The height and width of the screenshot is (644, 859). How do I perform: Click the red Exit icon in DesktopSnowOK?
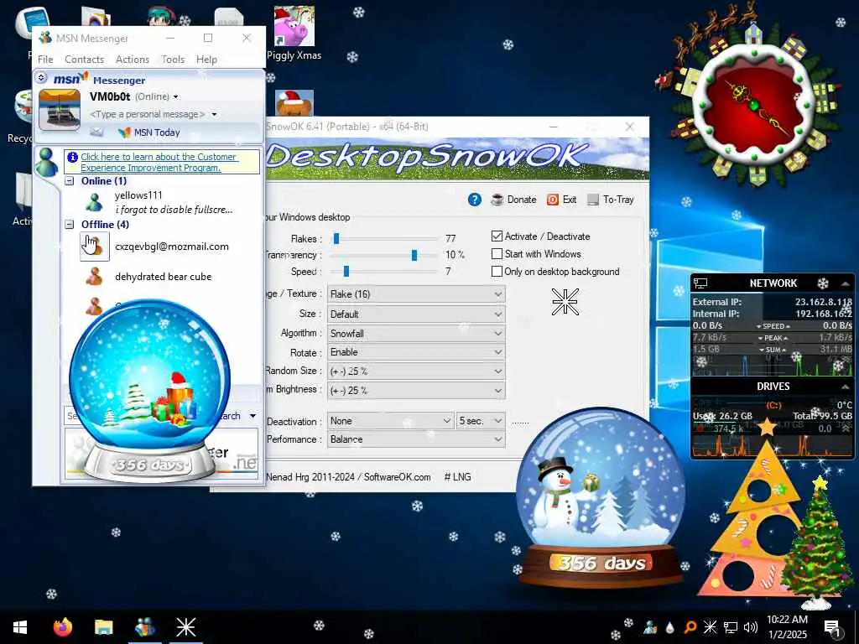552,200
